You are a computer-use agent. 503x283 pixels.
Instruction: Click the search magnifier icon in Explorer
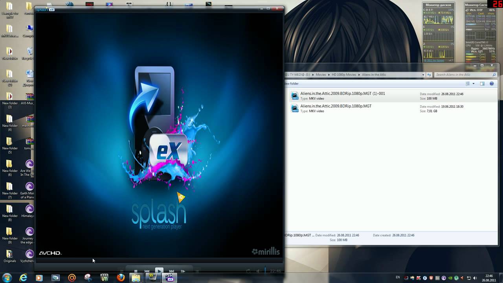[x=494, y=75]
